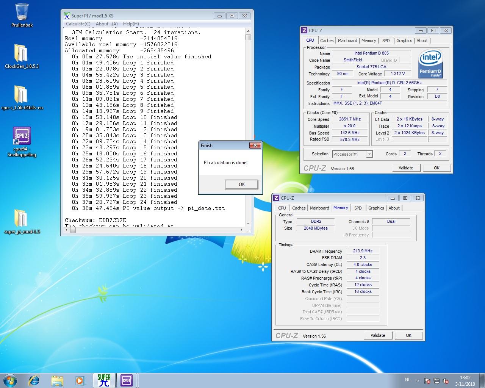Open Internet Explorer from the taskbar
485x388 pixels.
coord(34,380)
